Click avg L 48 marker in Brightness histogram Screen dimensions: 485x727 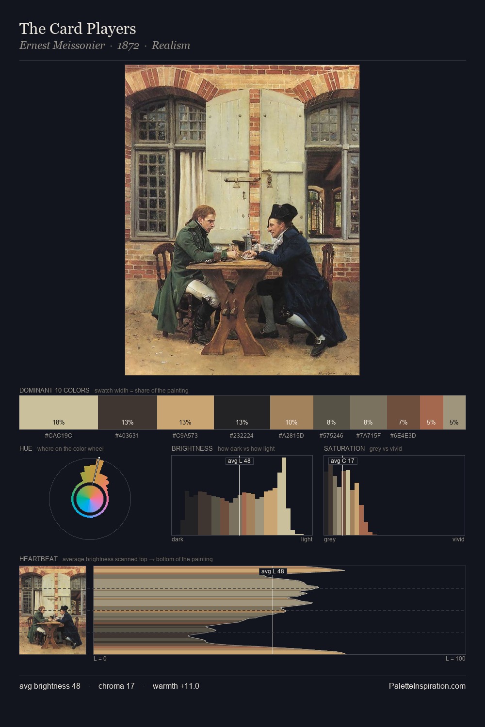[x=239, y=460]
